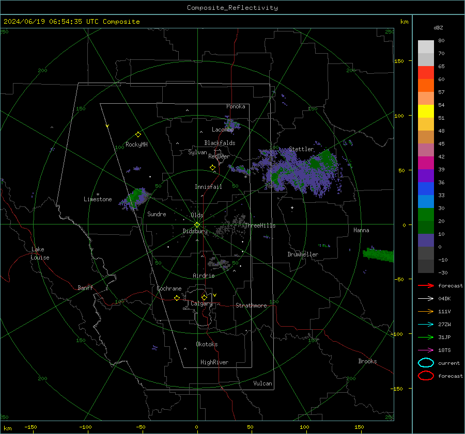Click the green echo band east of Hanna
This screenshot has height=434, width=465.
378,254
